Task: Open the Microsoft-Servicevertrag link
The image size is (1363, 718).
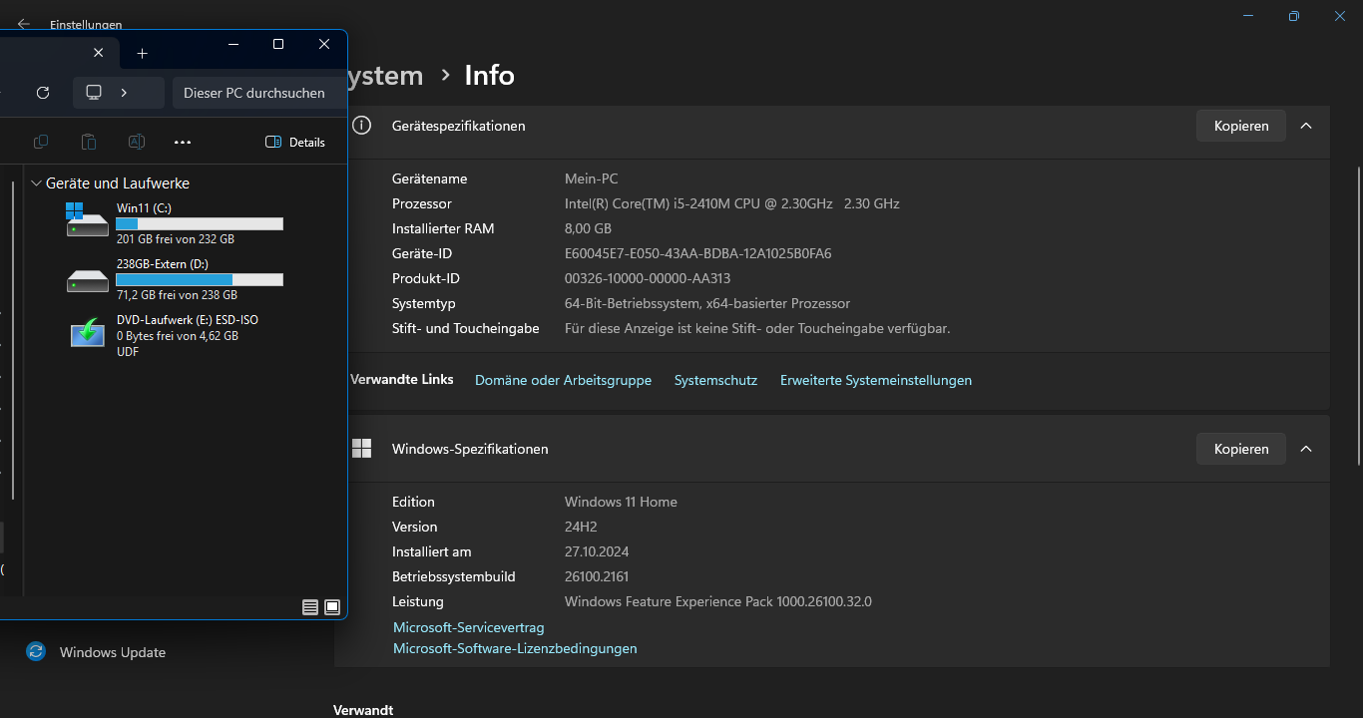Action: tap(469, 627)
